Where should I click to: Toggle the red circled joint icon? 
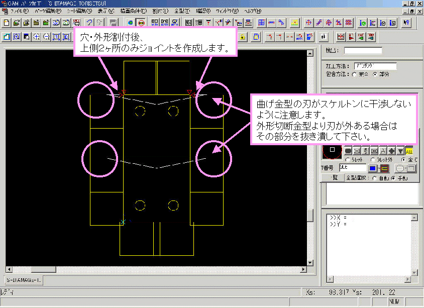click(x=141, y=23)
